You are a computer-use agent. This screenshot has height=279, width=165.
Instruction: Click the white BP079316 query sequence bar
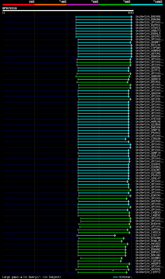68,11
